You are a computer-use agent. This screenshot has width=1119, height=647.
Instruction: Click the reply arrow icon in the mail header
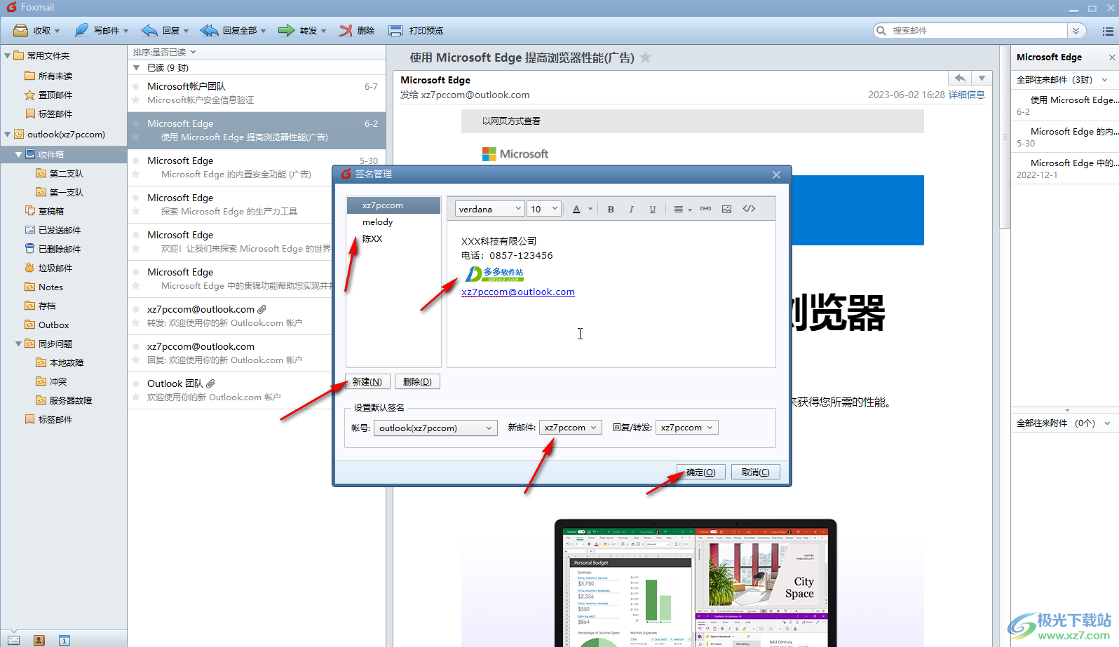(x=960, y=78)
